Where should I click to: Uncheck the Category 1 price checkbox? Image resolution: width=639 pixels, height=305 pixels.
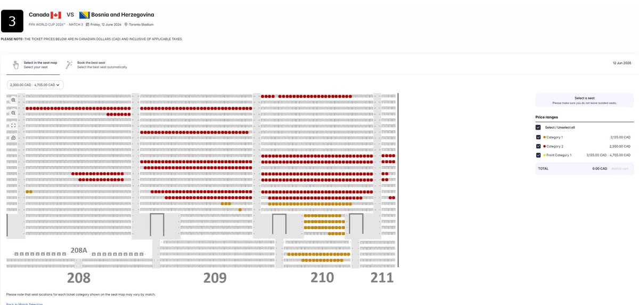tap(538, 137)
